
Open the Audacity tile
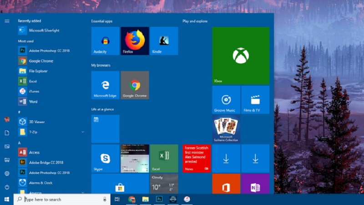click(105, 41)
